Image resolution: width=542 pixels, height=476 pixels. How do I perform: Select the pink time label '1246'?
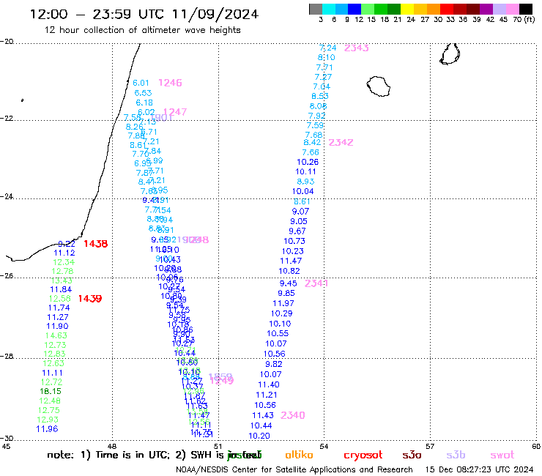pos(170,83)
